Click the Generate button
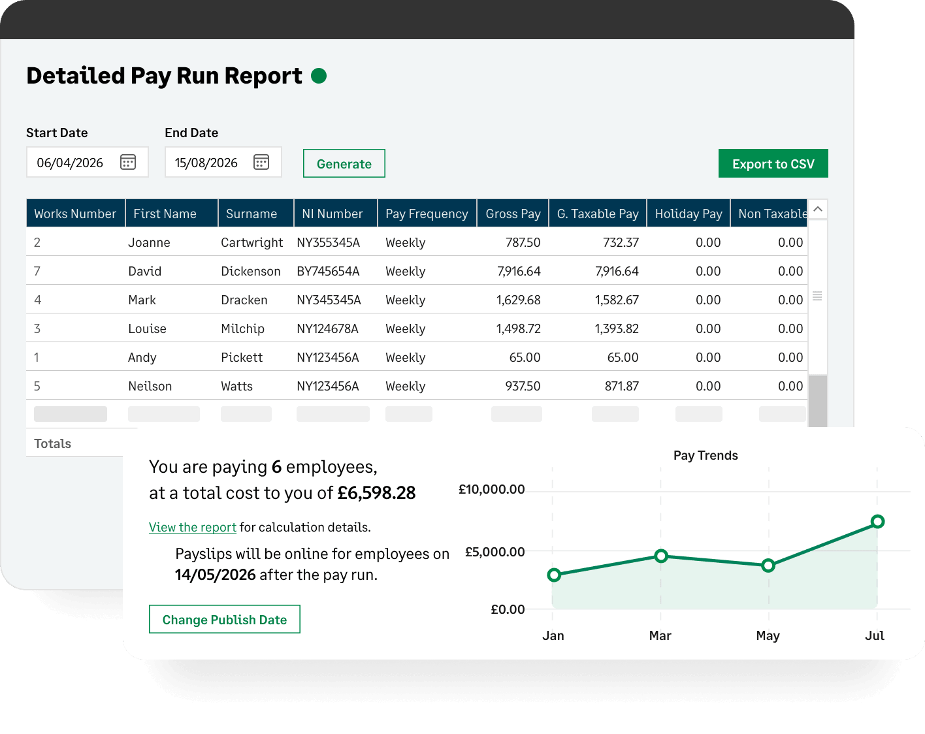This screenshot has width=925, height=734. [x=344, y=163]
